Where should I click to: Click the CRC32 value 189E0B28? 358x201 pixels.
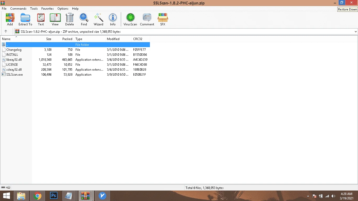tap(140, 70)
